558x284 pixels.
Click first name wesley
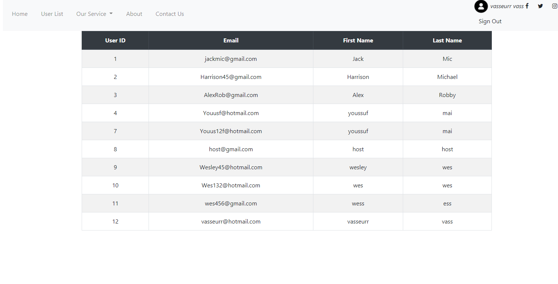point(358,167)
